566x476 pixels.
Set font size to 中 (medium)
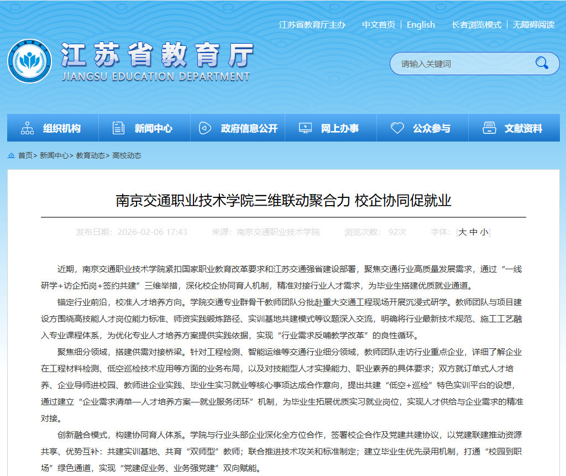pos(473,232)
